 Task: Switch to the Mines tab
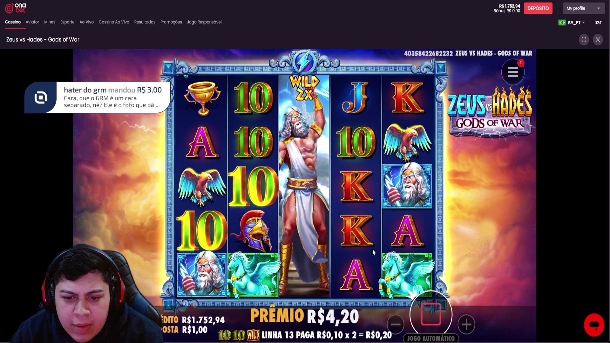pos(50,22)
